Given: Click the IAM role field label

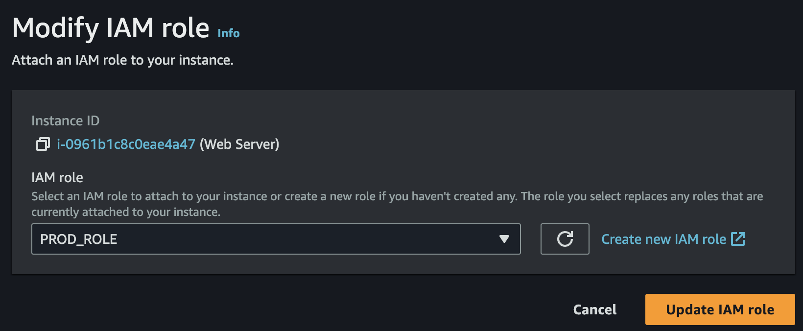Looking at the screenshot, I should click(x=57, y=177).
